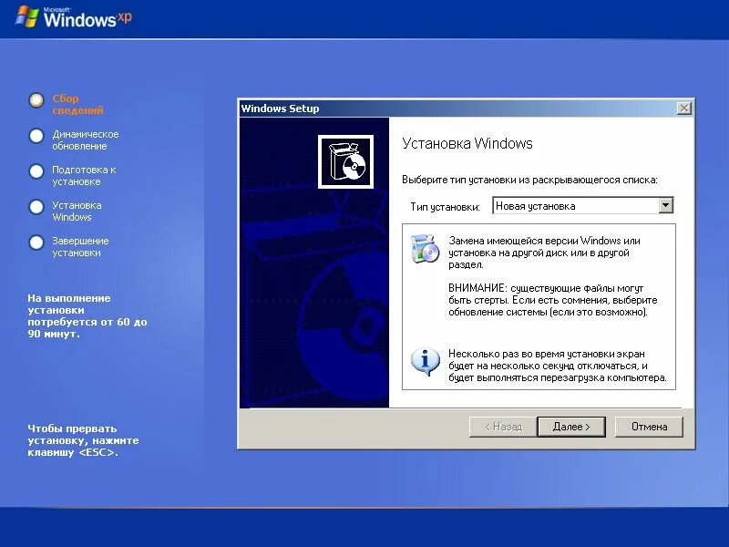Click the installation type CD icon
729x547 pixels.
coord(425,248)
